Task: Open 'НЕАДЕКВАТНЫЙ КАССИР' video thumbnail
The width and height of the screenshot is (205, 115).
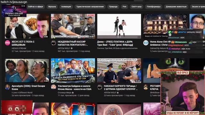Action: (x=73, y=26)
